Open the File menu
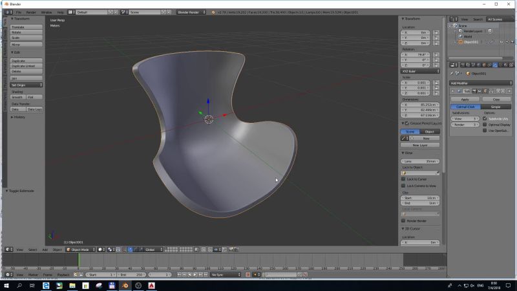Screen dimensions: 517x291 19,12
